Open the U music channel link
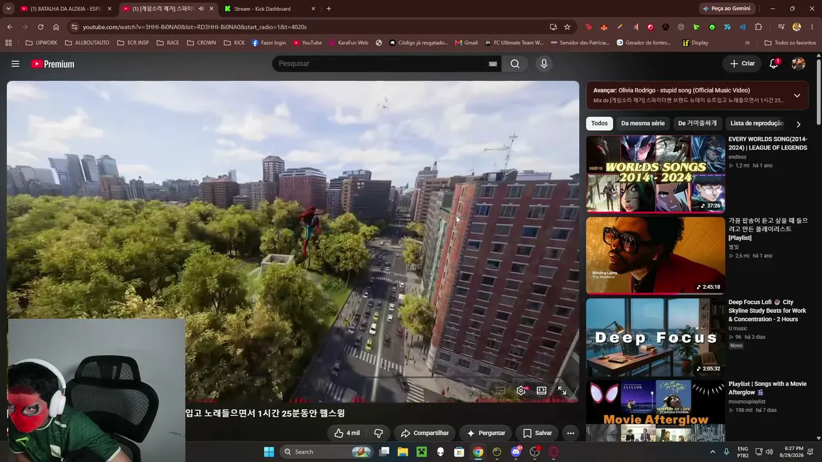This screenshot has height=462, width=822. [738, 329]
